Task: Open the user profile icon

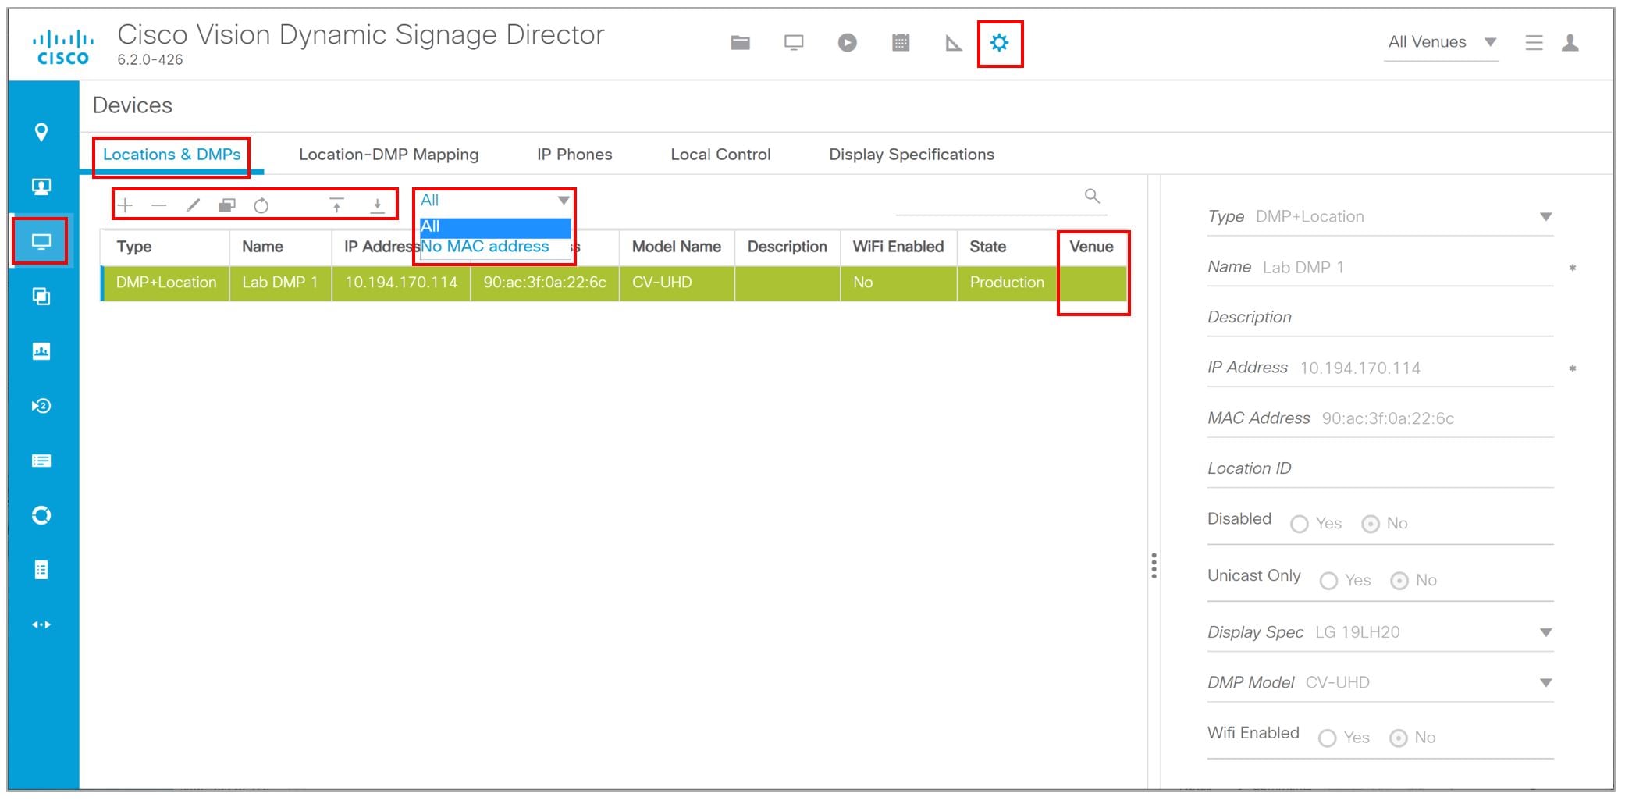Action: click(x=1570, y=43)
